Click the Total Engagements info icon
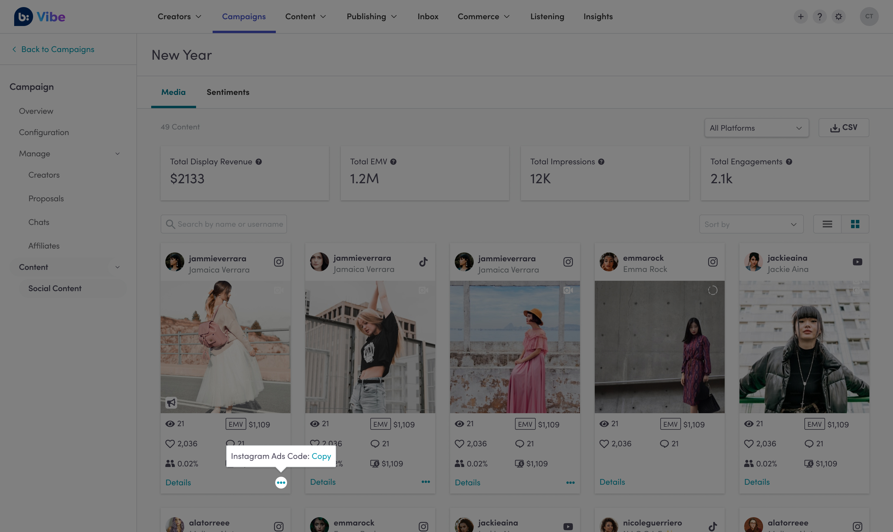The image size is (893, 532). coord(789,162)
